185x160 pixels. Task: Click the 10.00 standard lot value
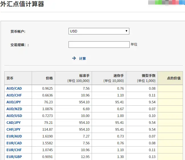85,116
